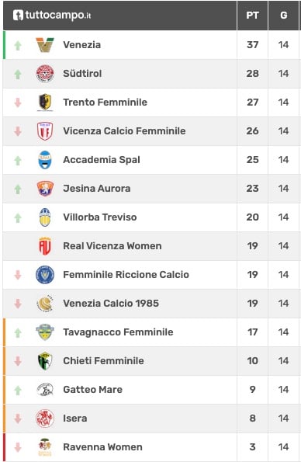The image size is (301, 462).
Task: Click the Vicenza Calcio Femminile crest
Action: [45, 130]
